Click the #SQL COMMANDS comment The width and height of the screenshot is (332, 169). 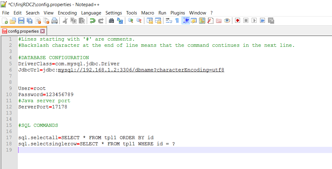click(x=38, y=125)
